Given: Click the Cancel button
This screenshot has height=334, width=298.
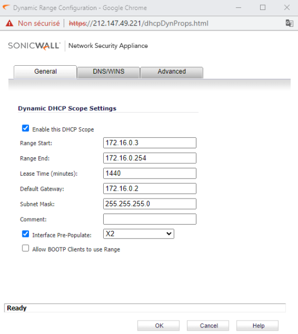Looking at the screenshot, I should pyautogui.click(x=208, y=326).
